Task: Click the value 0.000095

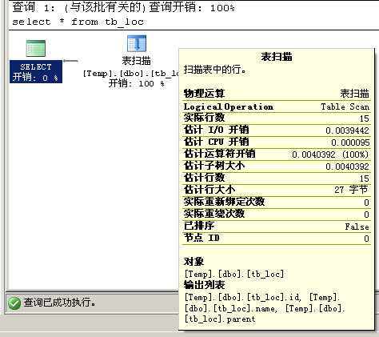Action: (x=350, y=142)
